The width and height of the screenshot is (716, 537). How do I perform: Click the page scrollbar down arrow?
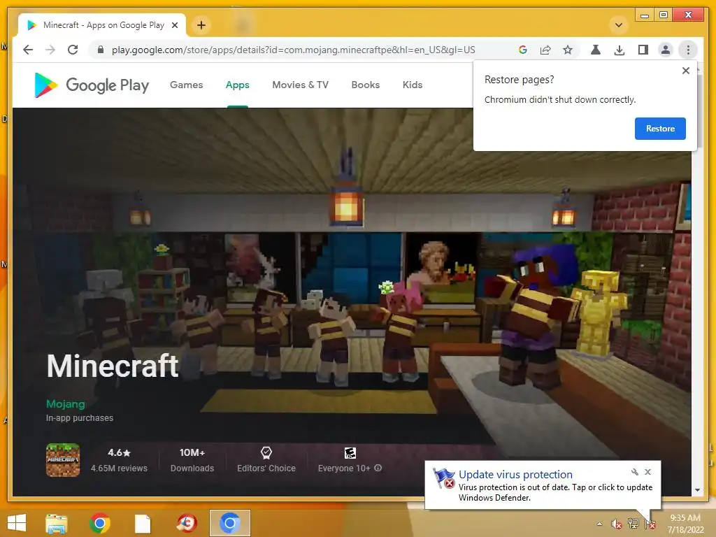pos(697,490)
